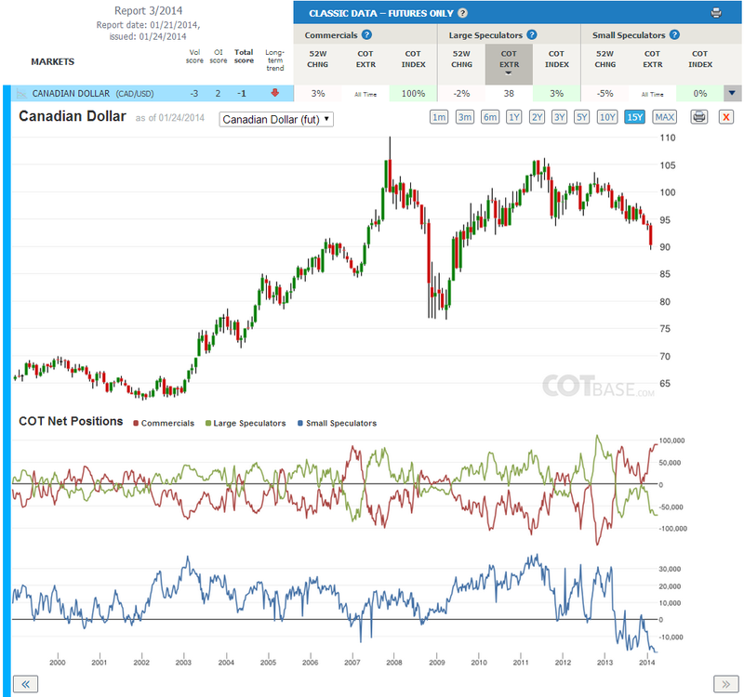Image resolution: width=744 pixels, height=697 pixels.
Task: Toggle Commercials series in legend
Action: [164, 423]
